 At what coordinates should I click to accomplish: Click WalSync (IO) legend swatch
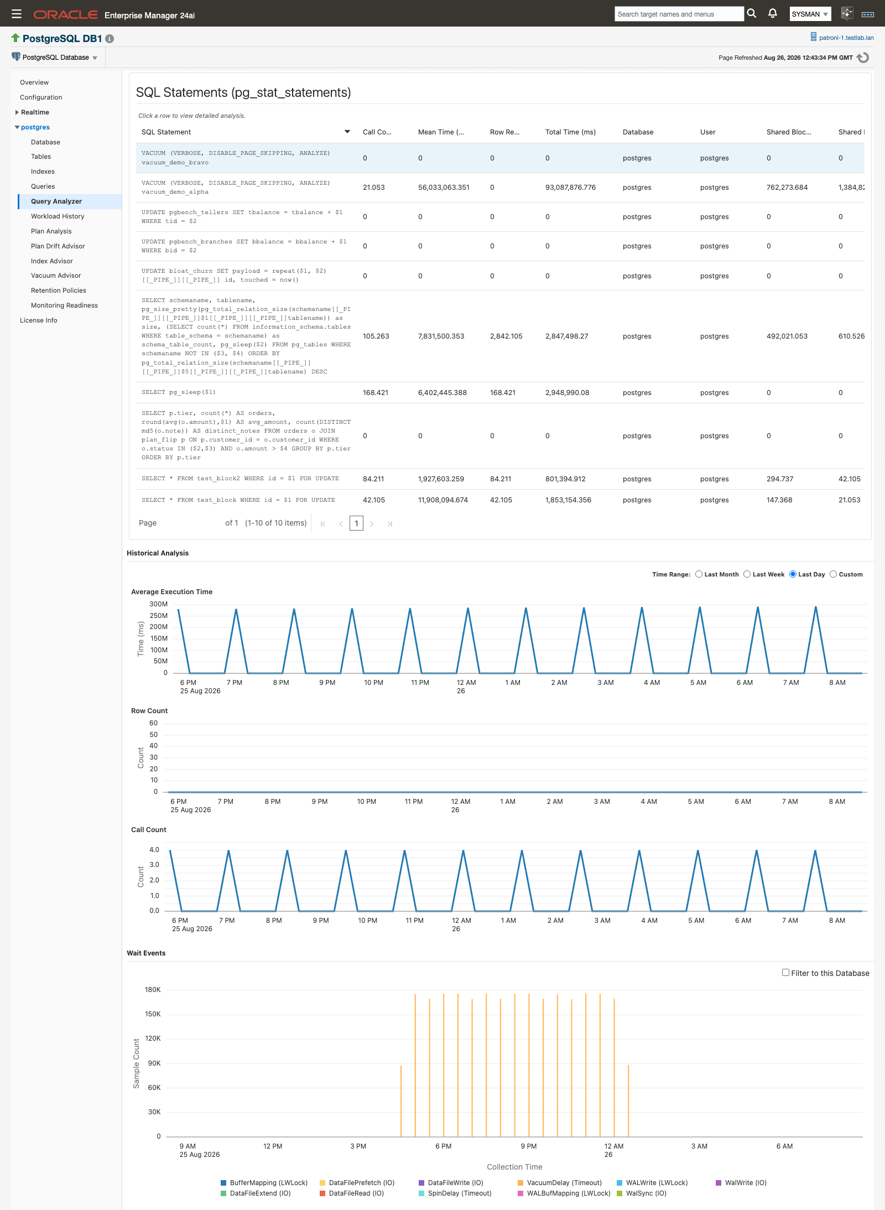[619, 1193]
